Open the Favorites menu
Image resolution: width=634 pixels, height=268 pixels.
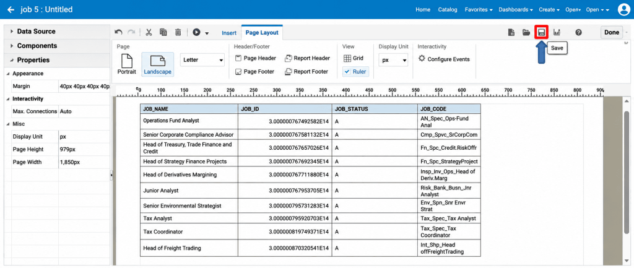tap(479, 9)
